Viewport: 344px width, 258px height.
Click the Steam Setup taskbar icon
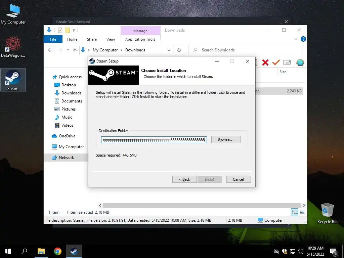74,251
